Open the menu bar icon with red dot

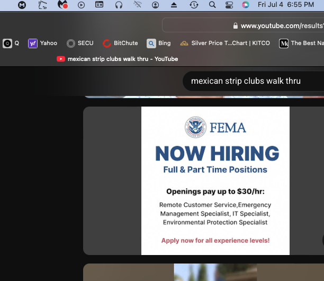(62, 5)
